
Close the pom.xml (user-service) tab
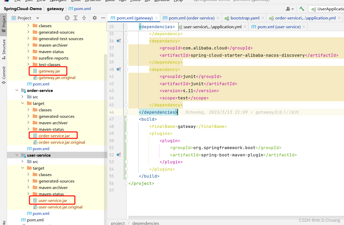304,27
